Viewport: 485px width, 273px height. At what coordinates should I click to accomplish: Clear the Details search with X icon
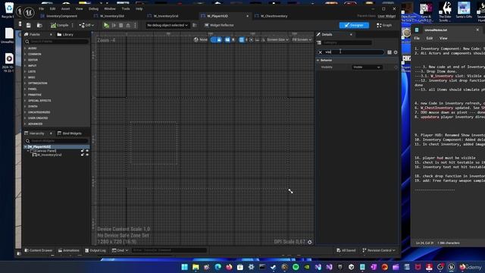click(x=321, y=52)
